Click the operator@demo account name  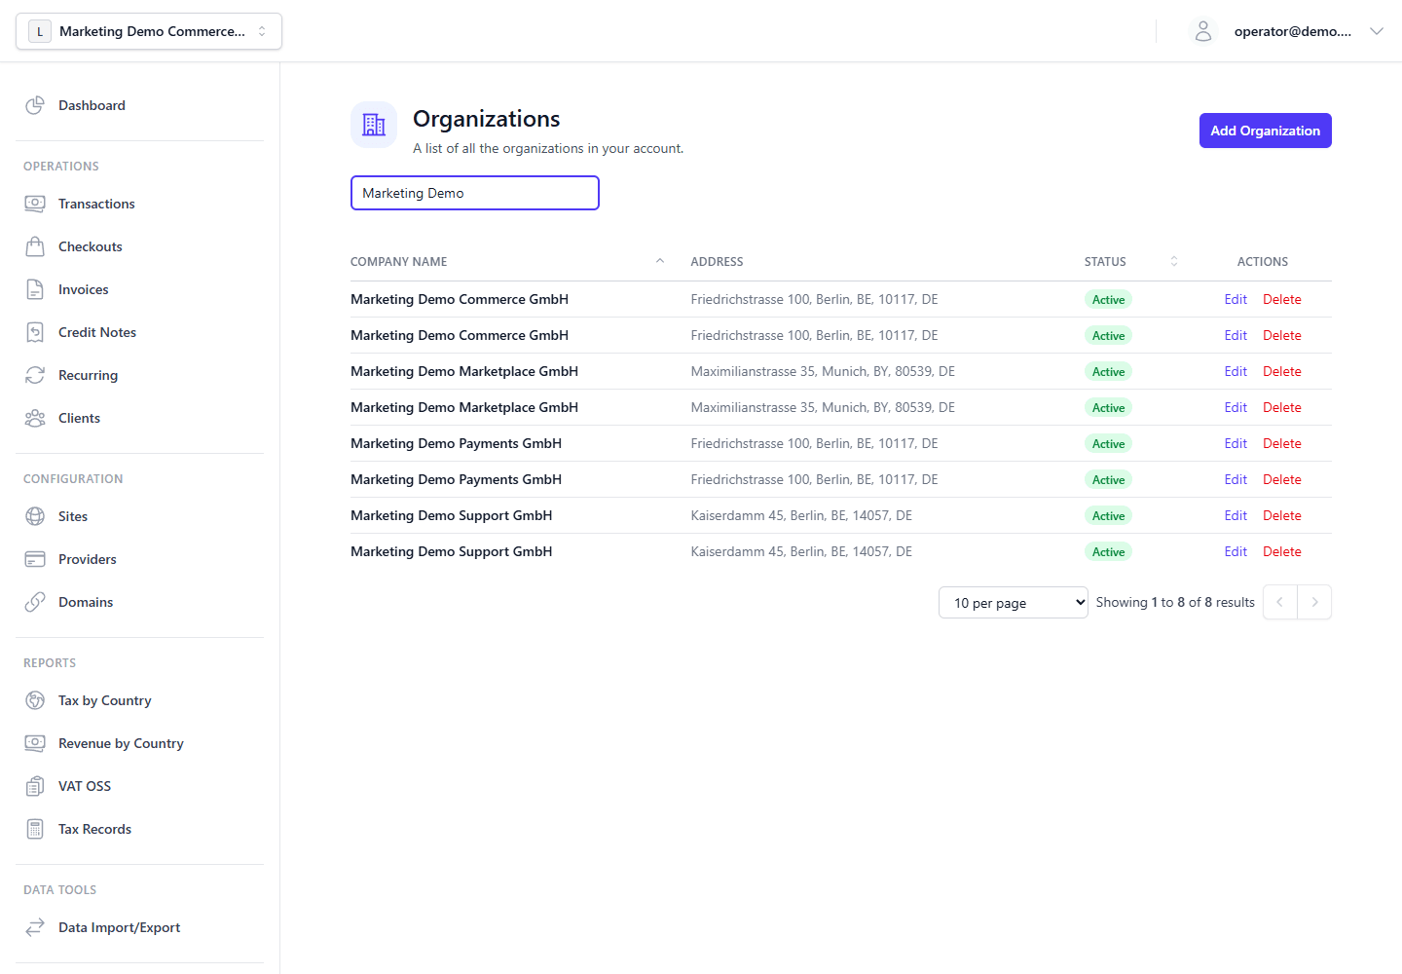[1292, 31]
